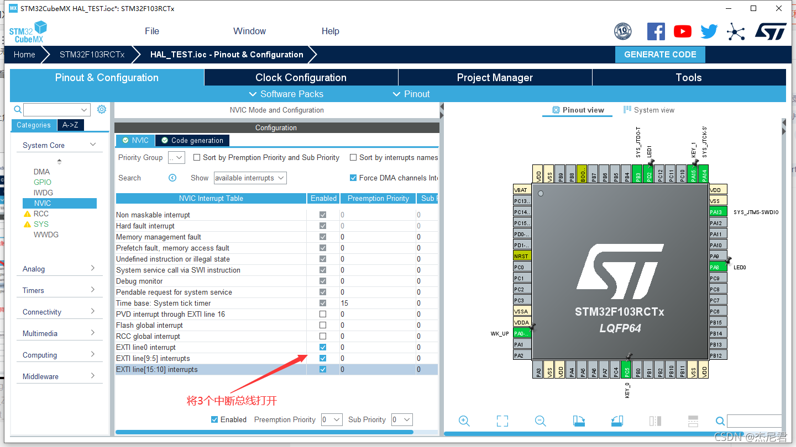Click the info arrow next to Search
Viewport: 796px width, 447px height.
click(172, 178)
